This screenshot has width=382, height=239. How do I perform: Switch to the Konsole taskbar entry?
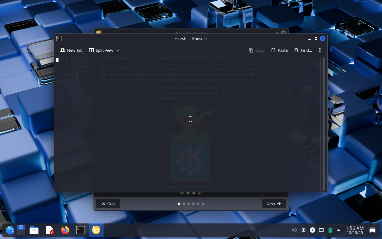tap(81, 230)
